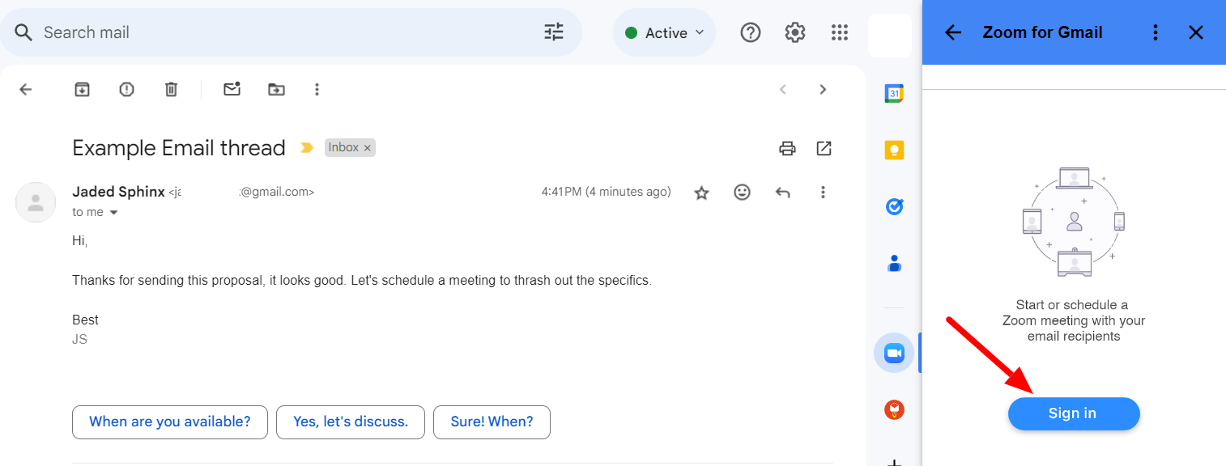Open the Google apps grid
Image resolution: width=1226 pixels, height=466 pixels.
[840, 32]
